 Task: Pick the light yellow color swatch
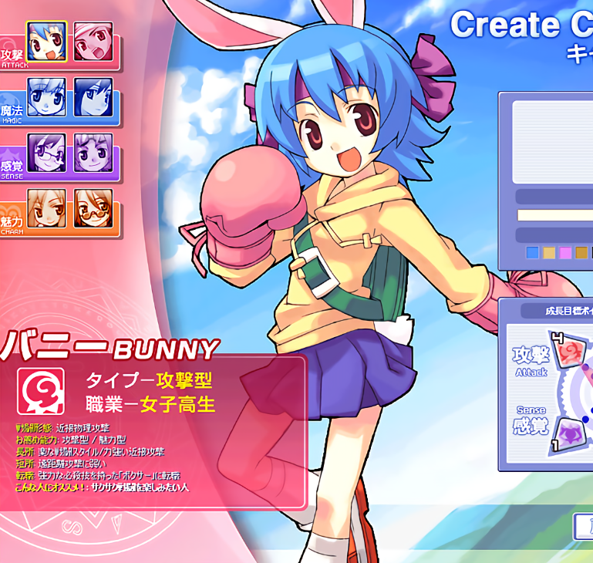(x=549, y=252)
